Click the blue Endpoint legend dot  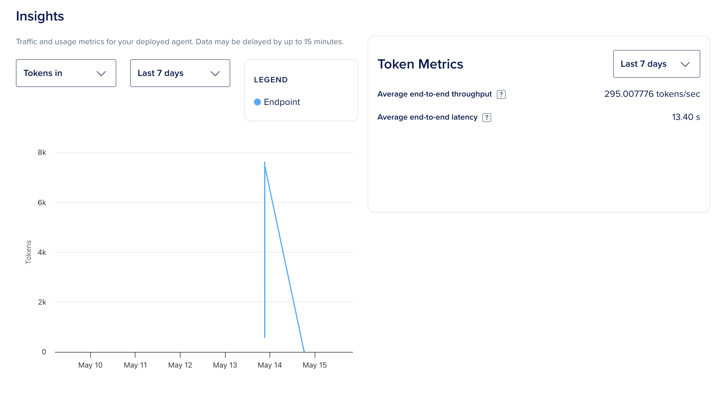[257, 102]
